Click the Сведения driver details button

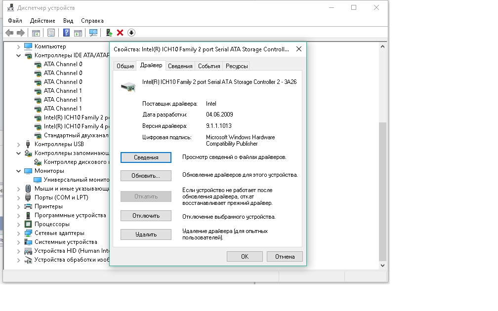tap(146, 157)
